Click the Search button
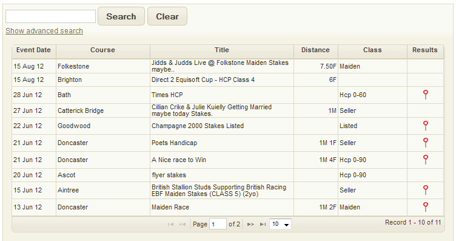 (x=121, y=16)
